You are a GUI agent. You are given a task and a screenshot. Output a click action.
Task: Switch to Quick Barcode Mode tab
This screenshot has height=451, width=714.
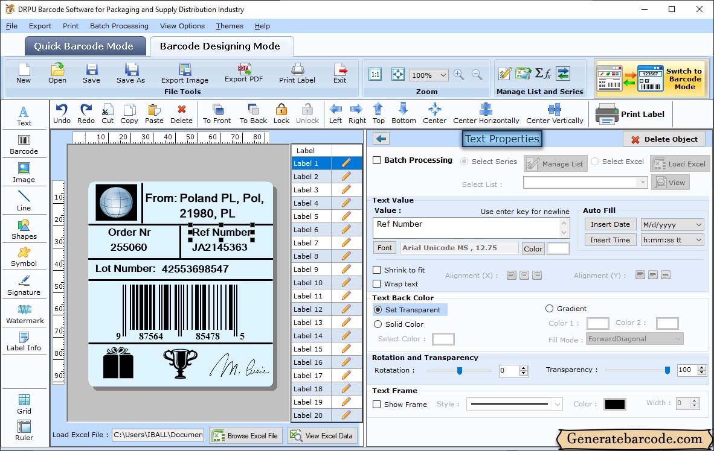tap(85, 46)
